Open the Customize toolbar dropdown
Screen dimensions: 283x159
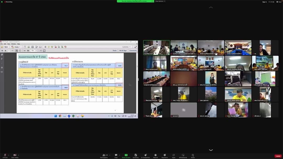[x=126, y=47]
